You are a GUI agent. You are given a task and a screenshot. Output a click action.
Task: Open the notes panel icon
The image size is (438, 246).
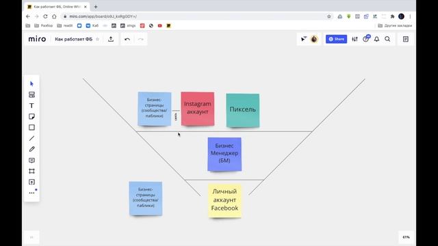point(406,40)
